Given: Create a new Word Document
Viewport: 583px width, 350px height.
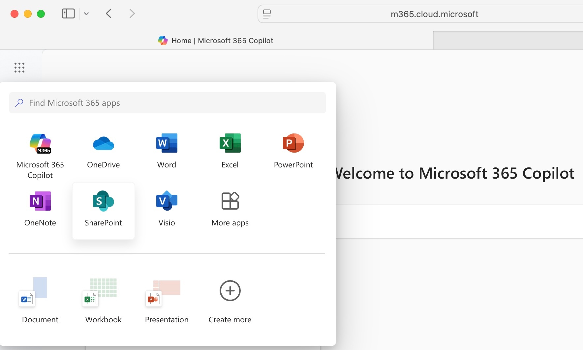Looking at the screenshot, I should pos(40,300).
